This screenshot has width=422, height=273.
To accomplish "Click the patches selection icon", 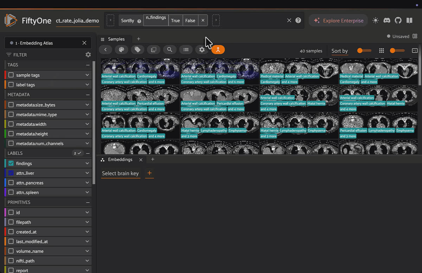I will pos(154,50).
